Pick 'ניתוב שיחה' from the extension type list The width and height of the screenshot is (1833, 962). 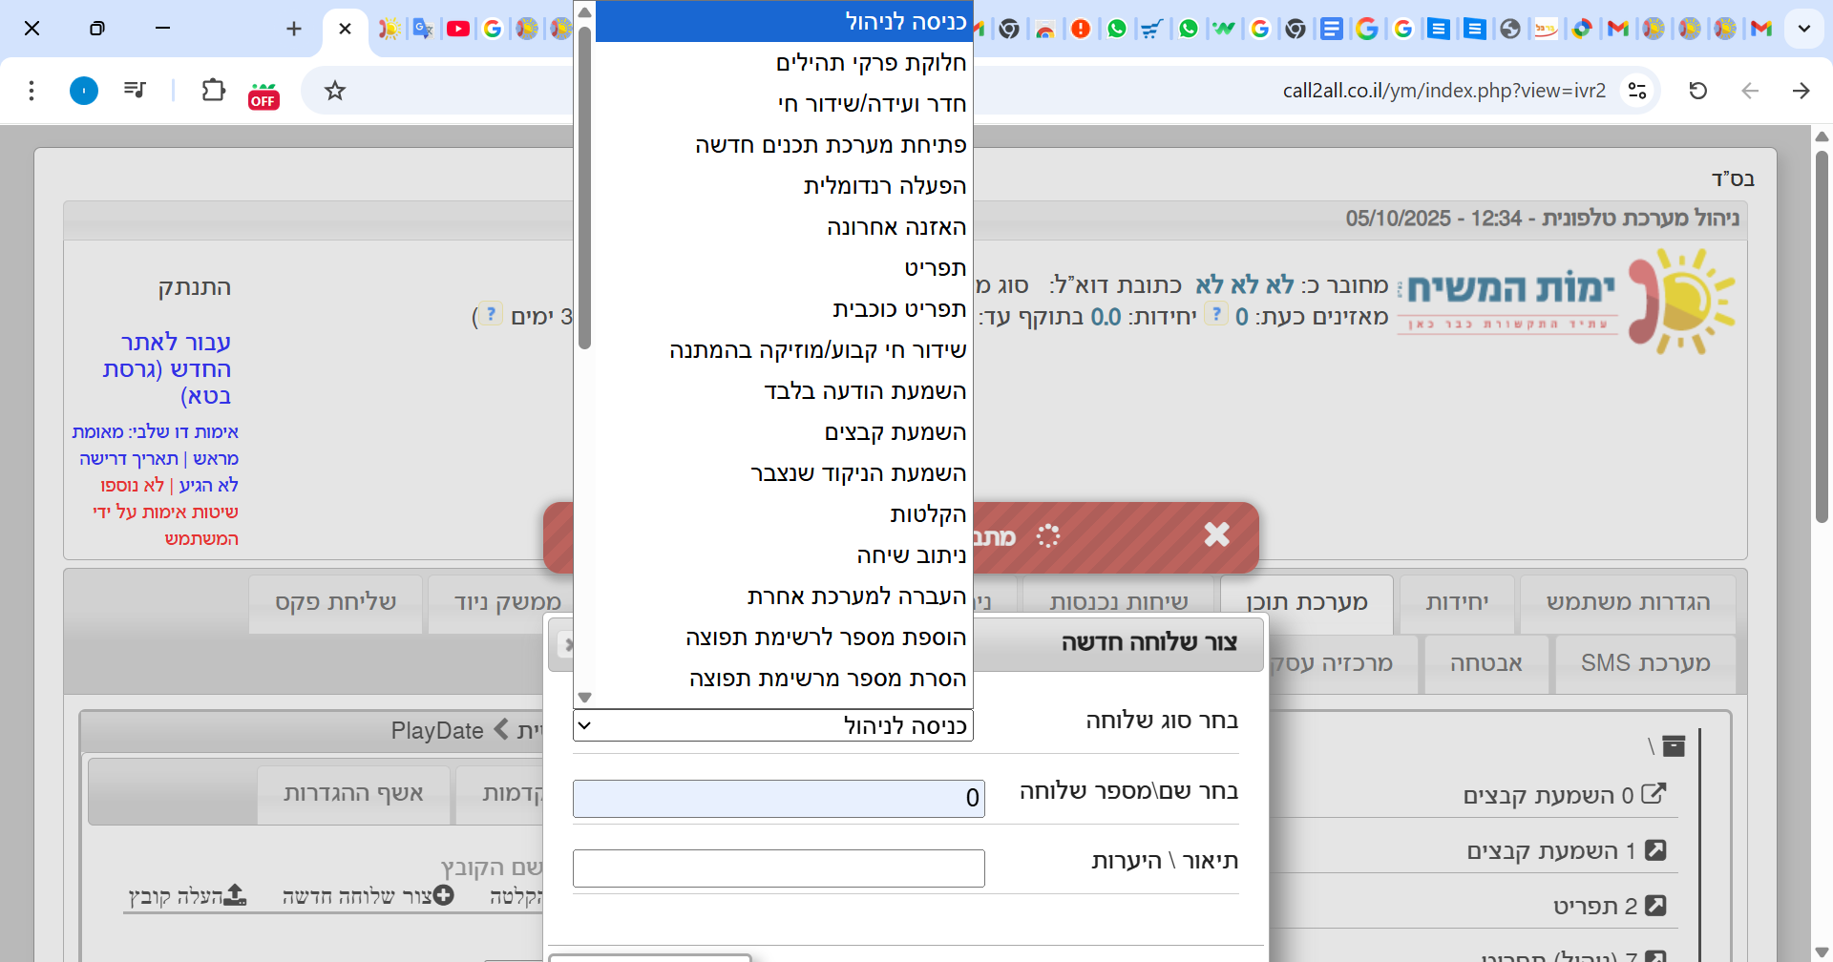(911, 555)
